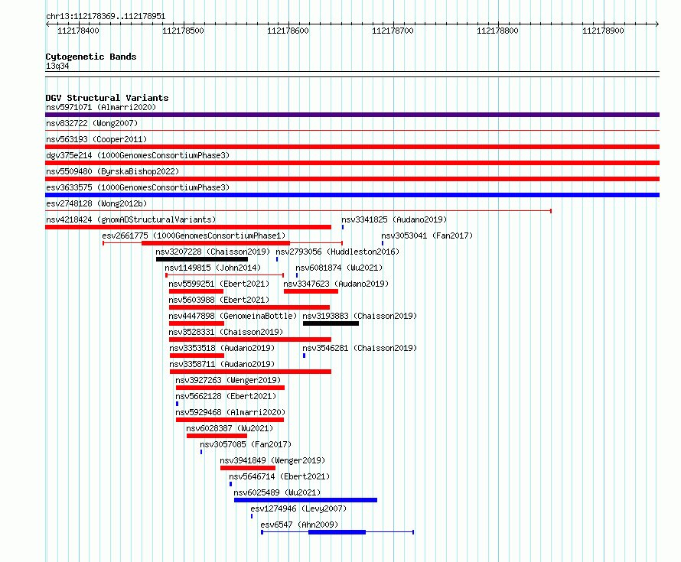Image resolution: width=681 pixels, height=562 pixels.
Task: Open the esv2748128 (Wong2012b) label
Action: click(96, 203)
